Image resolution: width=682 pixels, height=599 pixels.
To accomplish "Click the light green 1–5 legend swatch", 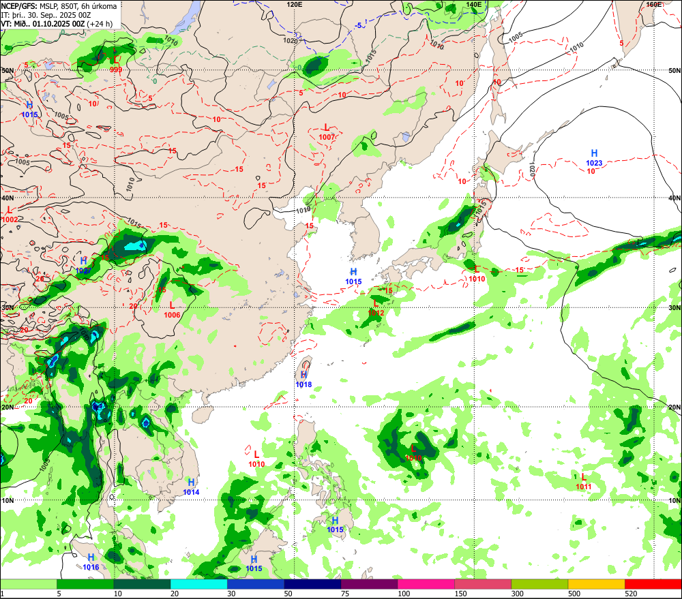I will pos(28,584).
